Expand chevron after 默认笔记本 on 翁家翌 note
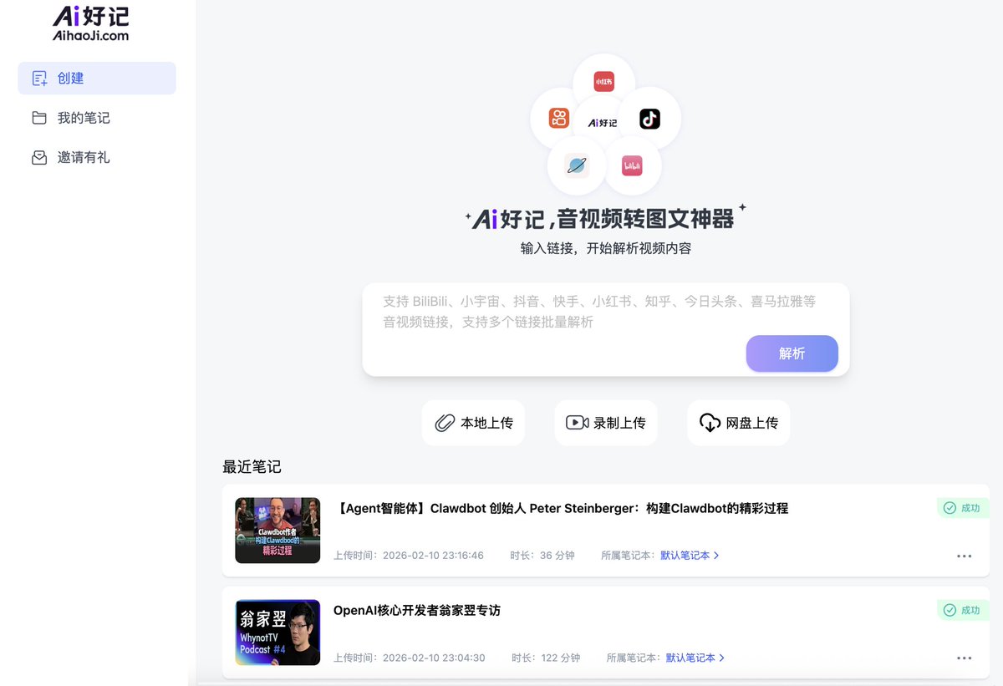The height and width of the screenshot is (686, 1003). (x=722, y=658)
